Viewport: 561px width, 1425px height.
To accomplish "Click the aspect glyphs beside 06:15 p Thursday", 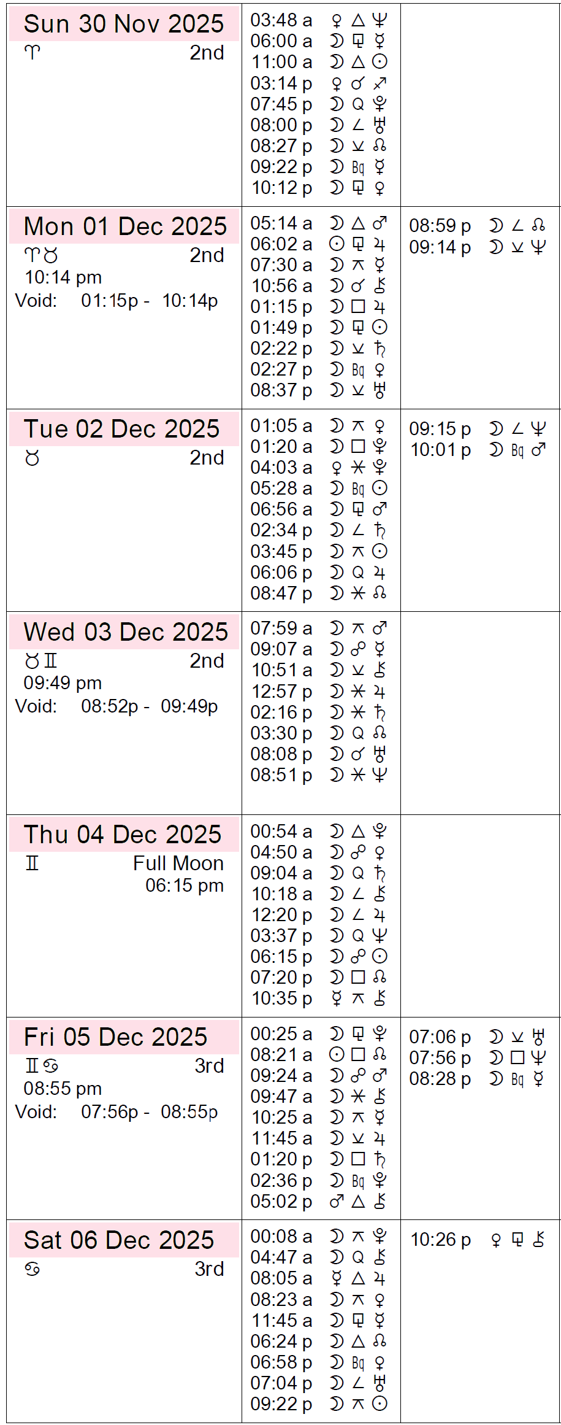I will 358,957.
